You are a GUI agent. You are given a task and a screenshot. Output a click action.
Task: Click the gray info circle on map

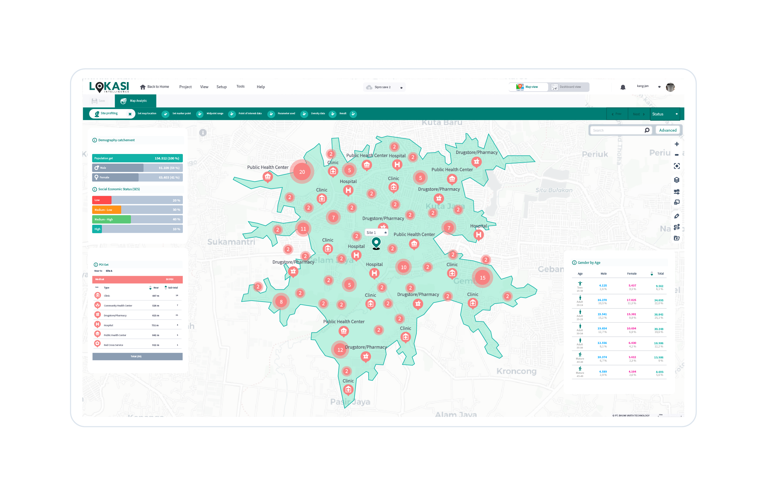tap(203, 133)
